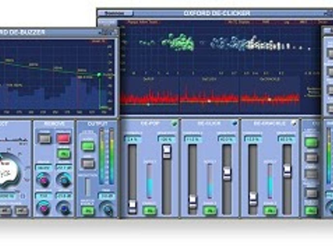Click the right grey button at the bottom of the detect section
This screenshot has height=250, width=333.
[x=22, y=211]
